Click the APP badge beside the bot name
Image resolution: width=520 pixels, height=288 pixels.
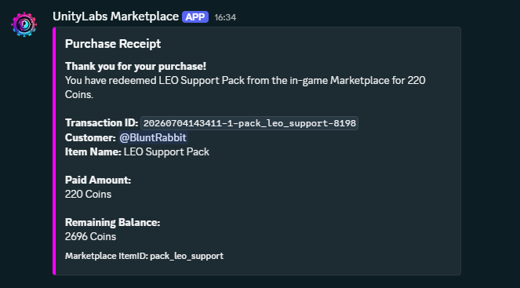[x=195, y=17]
